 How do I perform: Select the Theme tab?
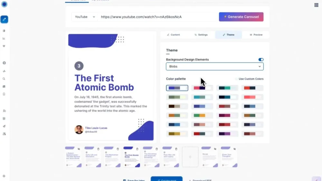coord(228,35)
